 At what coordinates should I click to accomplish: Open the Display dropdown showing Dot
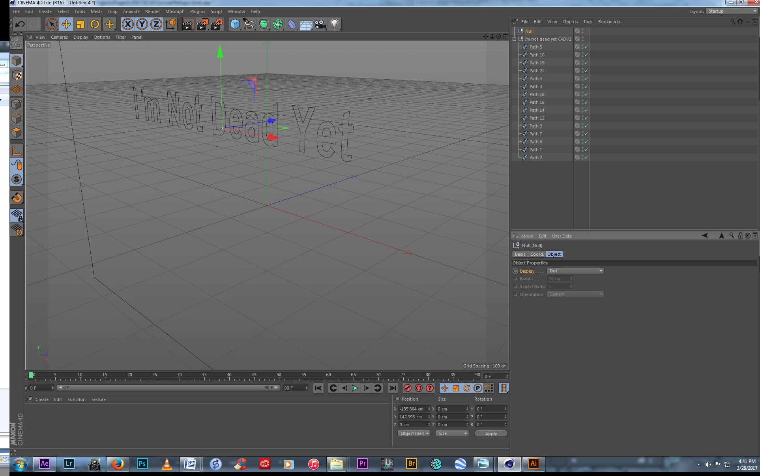point(575,271)
